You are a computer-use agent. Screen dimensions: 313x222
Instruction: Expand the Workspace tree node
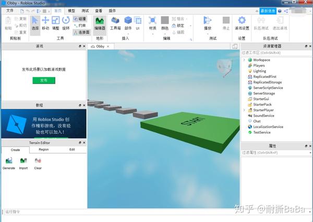tap(244, 60)
